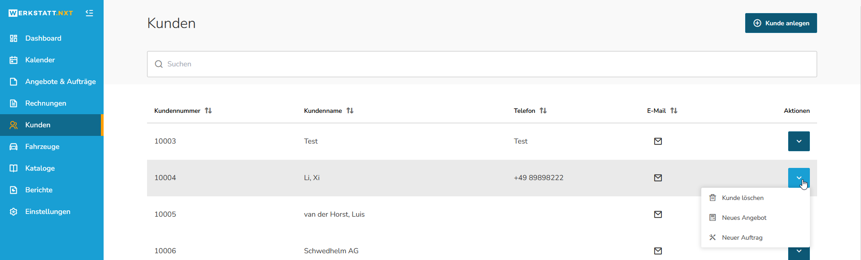
Task: Open Fahrzeuge in the sidebar
Action: [x=42, y=147]
